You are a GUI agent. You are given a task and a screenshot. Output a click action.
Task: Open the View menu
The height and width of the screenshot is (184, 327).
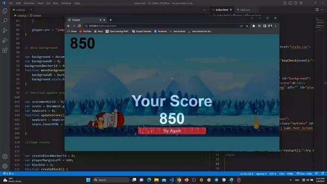click(x=40, y=3)
